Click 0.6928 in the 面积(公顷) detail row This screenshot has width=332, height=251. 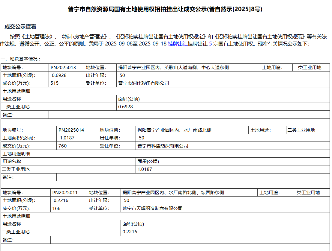point(126,107)
